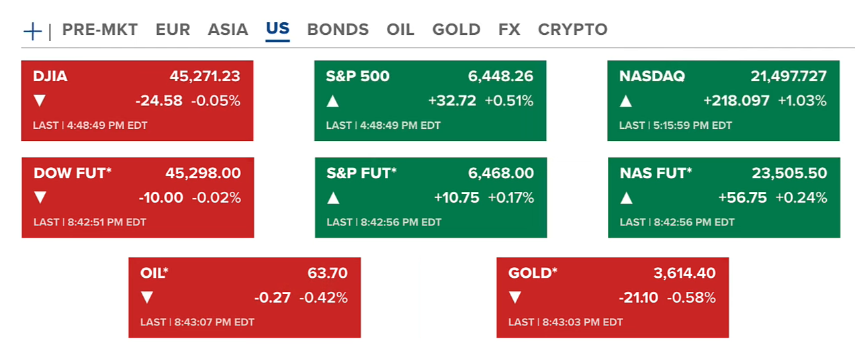Click the DOW FUT down arrow icon
Image resolution: width=855 pixels, height=355 pixels.
[40, 198]
